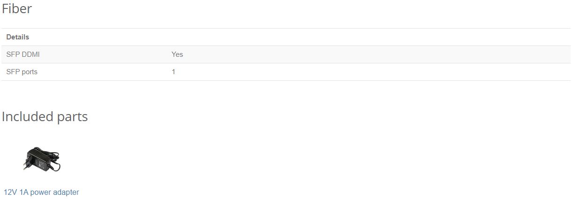Click the Yes value for SFP DDMI
This screenshot has width=573, height=200.
pyautogui.click(x=177, y=54)
